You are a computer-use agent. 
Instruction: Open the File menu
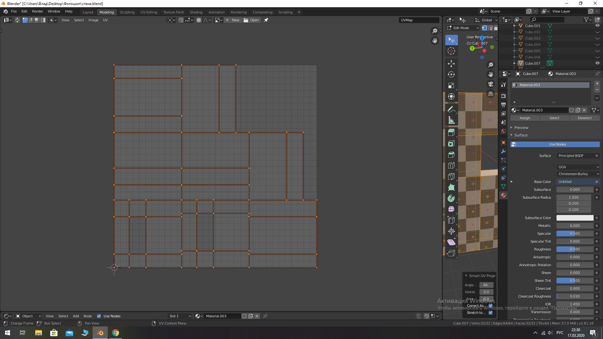pyautogui.click(x=14, y=11)
